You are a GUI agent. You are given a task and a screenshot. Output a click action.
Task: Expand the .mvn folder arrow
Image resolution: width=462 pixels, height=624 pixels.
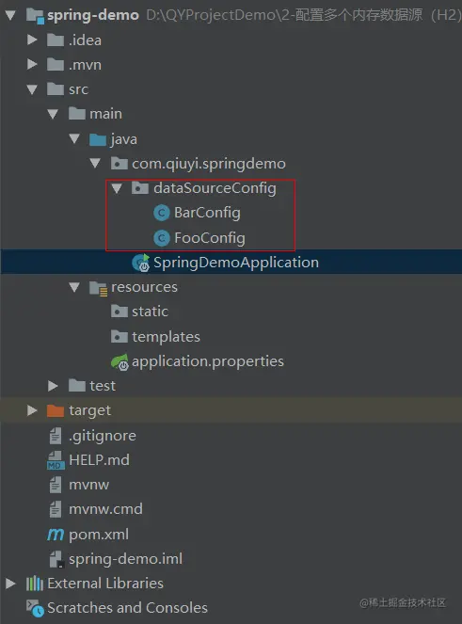coord(32,64)
